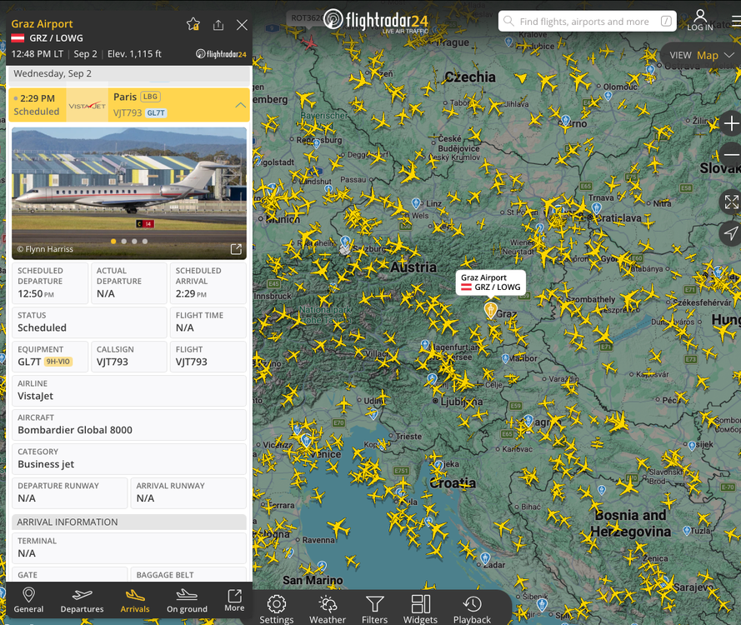Click Business jet category text
This screenshot has height=625, width=741.
click(x=46, y=464)
